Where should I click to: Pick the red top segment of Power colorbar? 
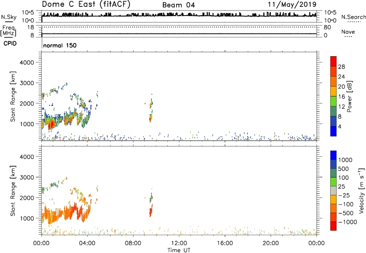click(334, 62)
